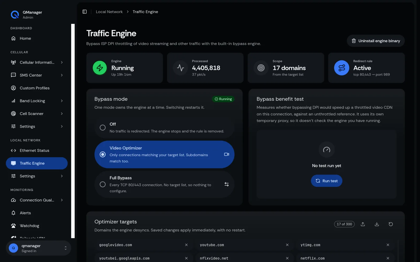Click the reset targets icon
Viewport: 420px width, 262px height.
(x=391, y=224)
